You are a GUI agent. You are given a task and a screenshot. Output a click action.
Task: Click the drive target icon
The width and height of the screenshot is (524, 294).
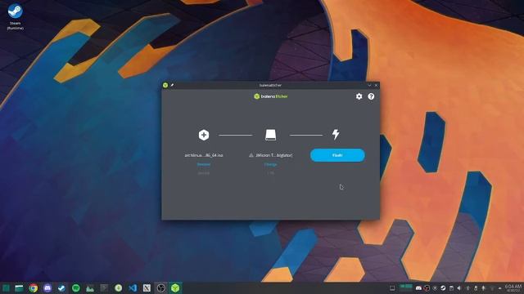click(x=270, y=135)
